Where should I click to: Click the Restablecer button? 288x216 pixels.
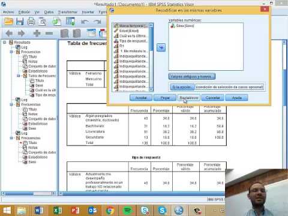(x=189, y=98)
